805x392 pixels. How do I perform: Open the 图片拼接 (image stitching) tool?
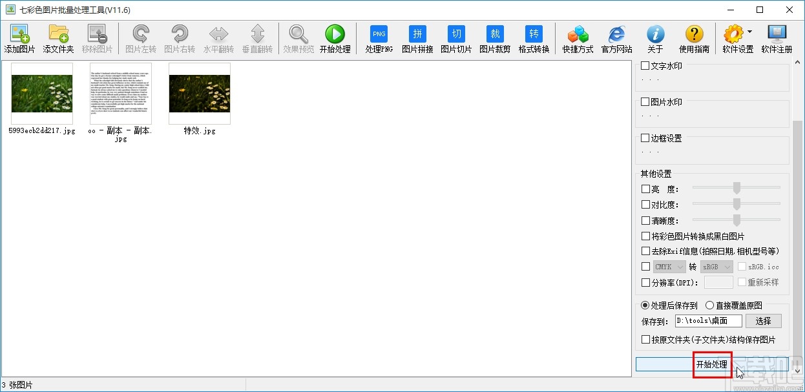417,35
